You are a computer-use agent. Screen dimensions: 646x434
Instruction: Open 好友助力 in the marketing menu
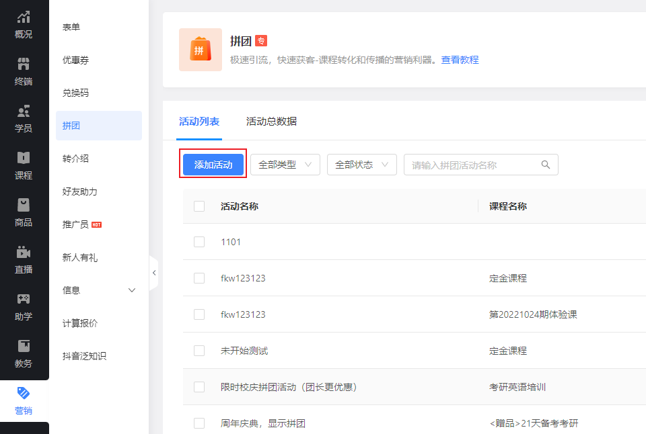click(80, 191)
